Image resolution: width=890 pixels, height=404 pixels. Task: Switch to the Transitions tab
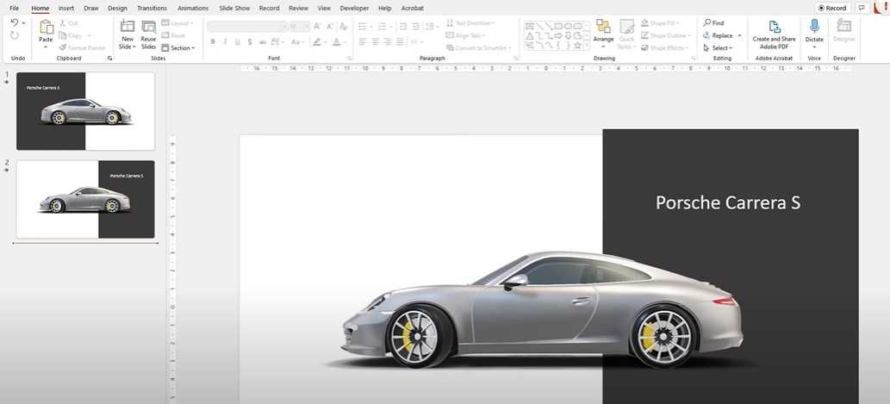(152, 9)
